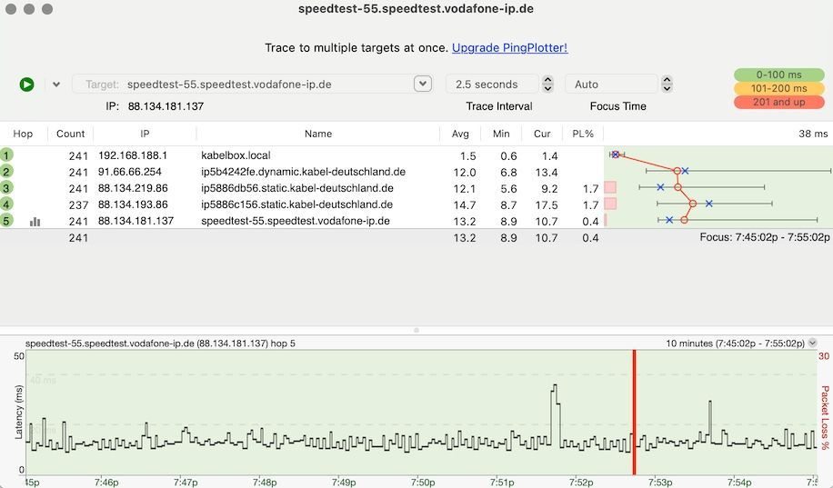Screen dimensions: 833x488
Task: Select the hop 4 green circle icon
Action: click(7, 204)
